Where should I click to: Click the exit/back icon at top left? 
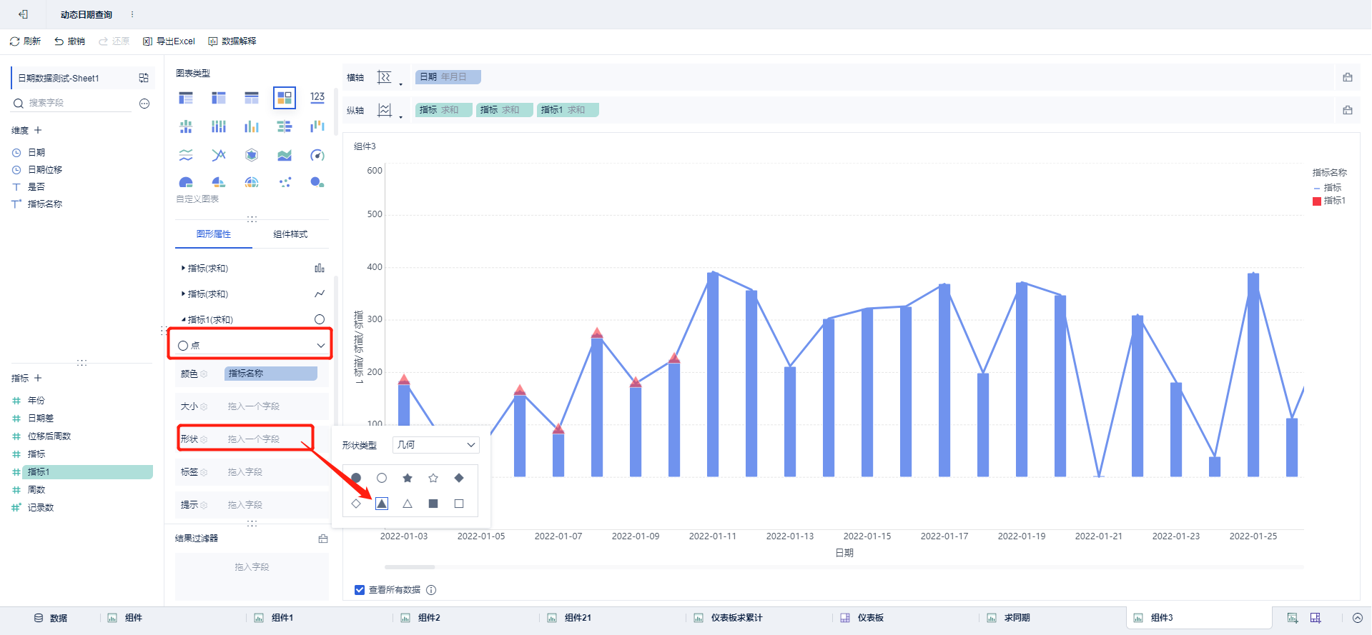pyautogui.click(x=23, y=14)
